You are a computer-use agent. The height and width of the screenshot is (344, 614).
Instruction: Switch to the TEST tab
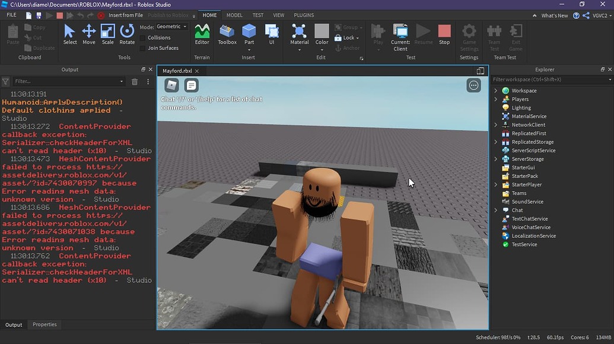[x=257, y=15]
